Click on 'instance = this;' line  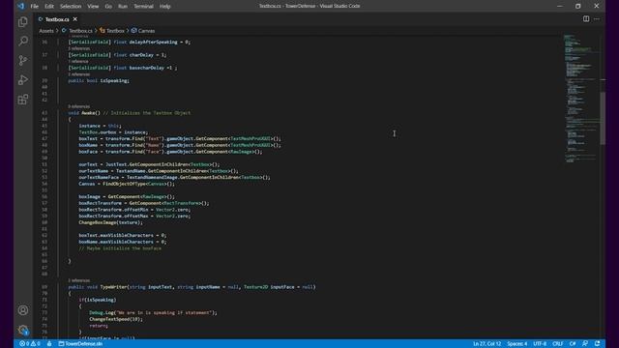tap(101, 126)
